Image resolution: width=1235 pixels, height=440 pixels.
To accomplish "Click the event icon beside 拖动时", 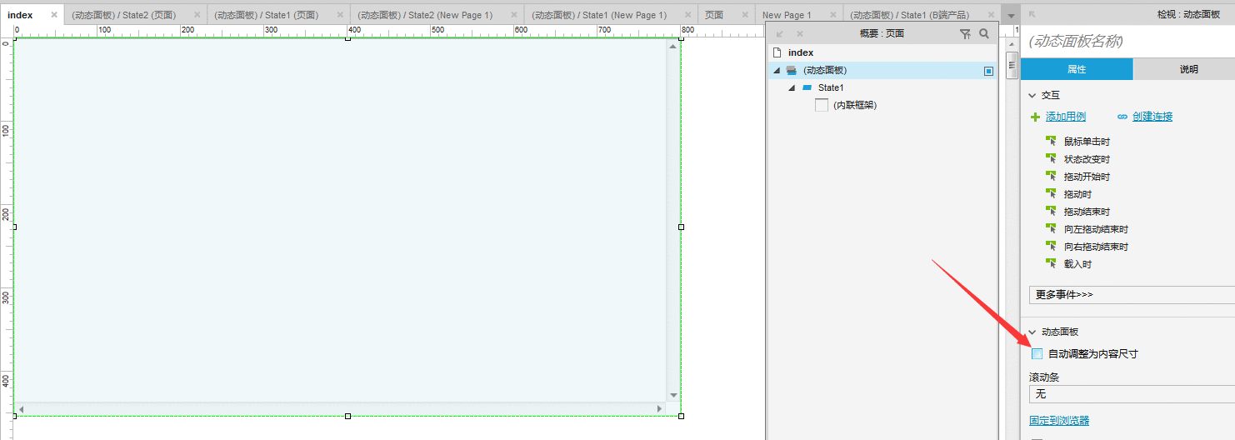I will (1052, 194).
